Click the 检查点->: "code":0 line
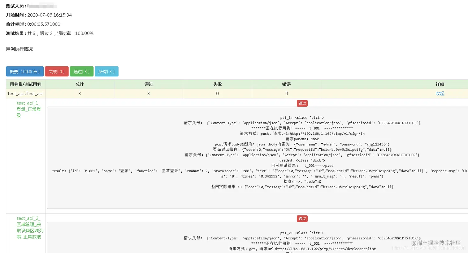 pos(302,182)
